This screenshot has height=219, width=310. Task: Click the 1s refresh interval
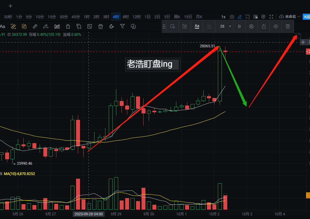(223, 17)
